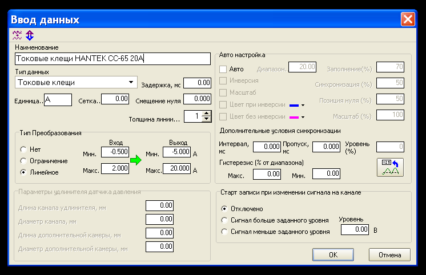Click the Пропуск, мс field
426x275 pixels.
326,147
